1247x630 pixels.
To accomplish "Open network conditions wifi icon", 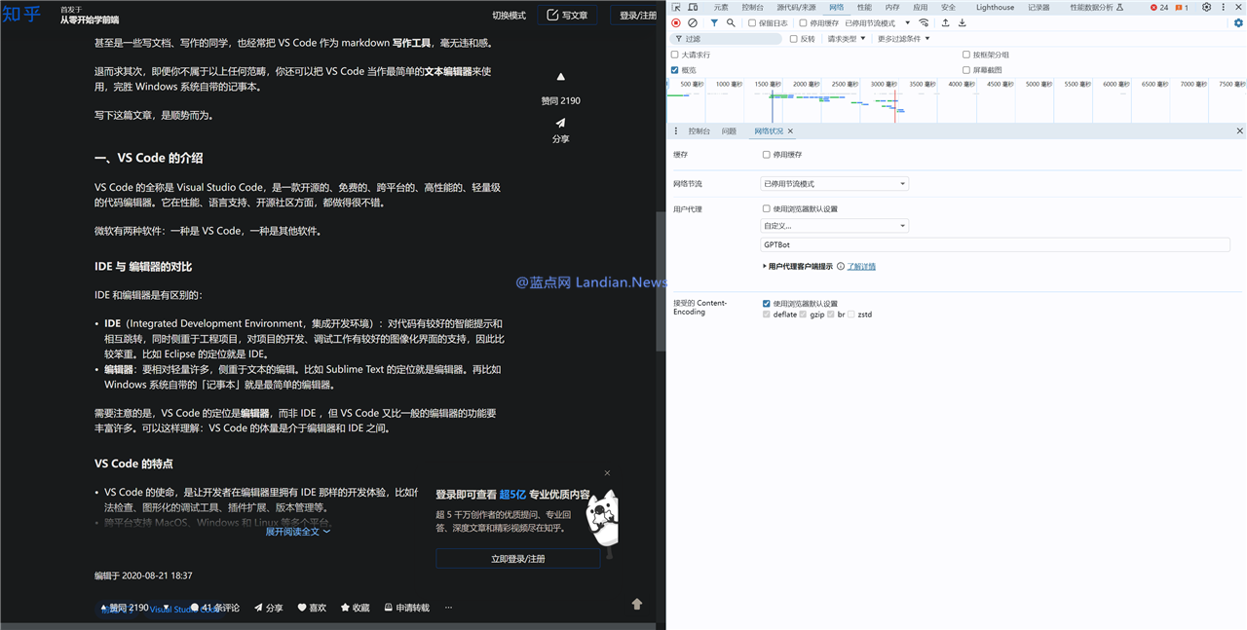I will 924,23.
